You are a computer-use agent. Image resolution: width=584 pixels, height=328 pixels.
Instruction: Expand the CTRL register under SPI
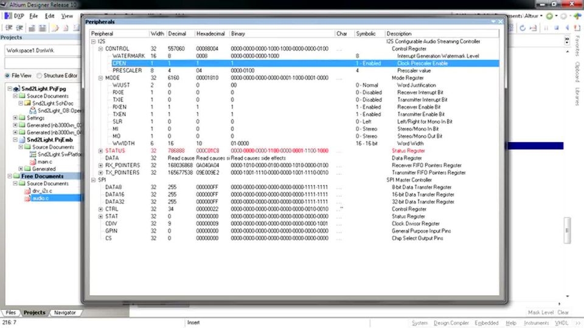pyautogui.click(x=100, y=210)
